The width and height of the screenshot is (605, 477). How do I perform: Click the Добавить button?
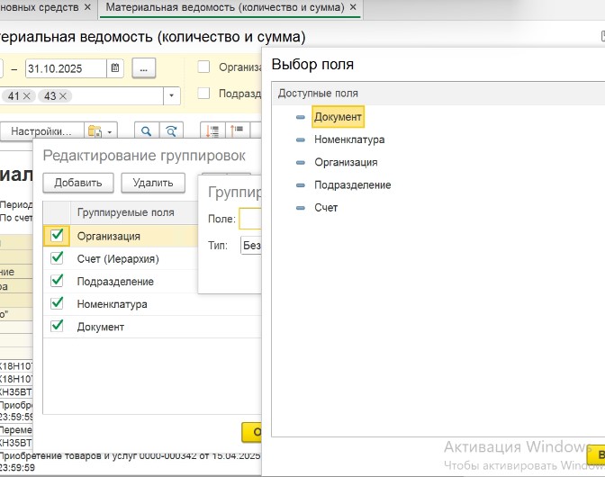(x=78, y=183)
